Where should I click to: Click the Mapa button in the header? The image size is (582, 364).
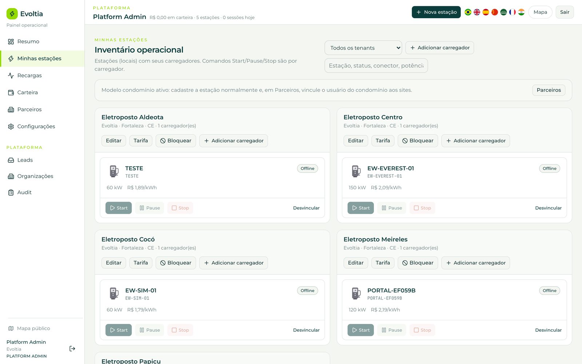(540, 12)
